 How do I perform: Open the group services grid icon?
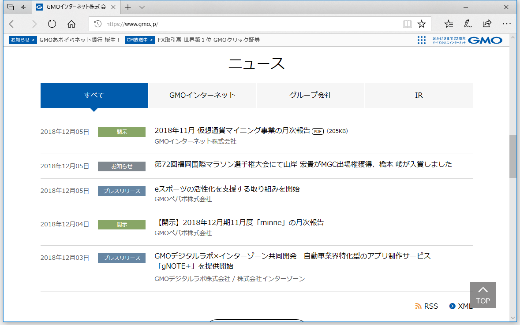coord(422,40)
